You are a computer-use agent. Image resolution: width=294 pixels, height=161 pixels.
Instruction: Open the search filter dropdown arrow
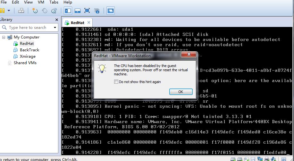click(55, 28)
